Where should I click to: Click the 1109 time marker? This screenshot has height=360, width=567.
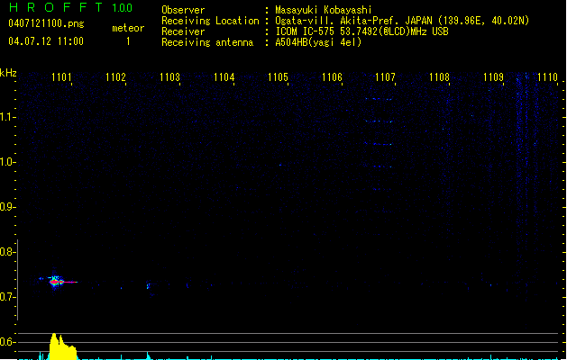(x=493, y=77)
